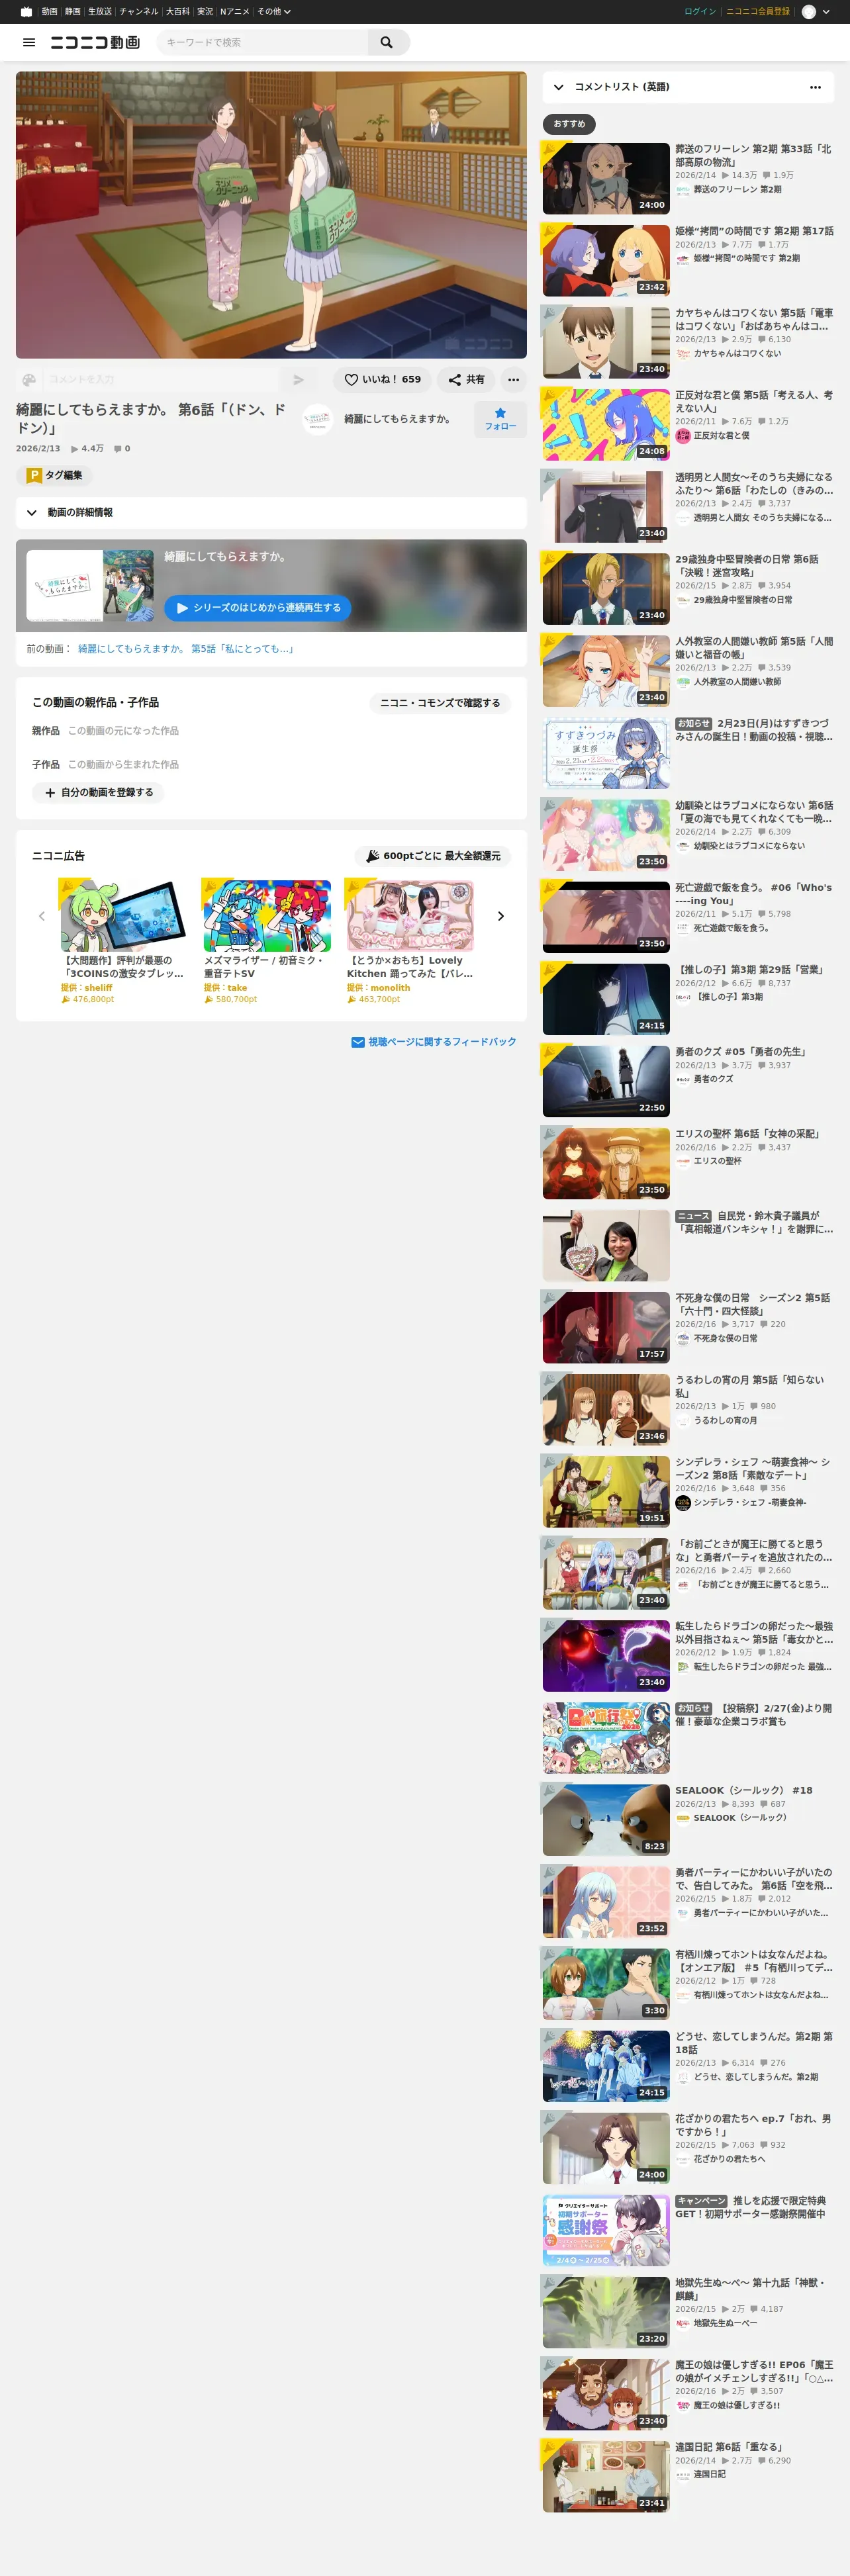Open 勇者のクズ #05 thumbnail
The image size is (850, 2576).
click(x=606, y=1081)
